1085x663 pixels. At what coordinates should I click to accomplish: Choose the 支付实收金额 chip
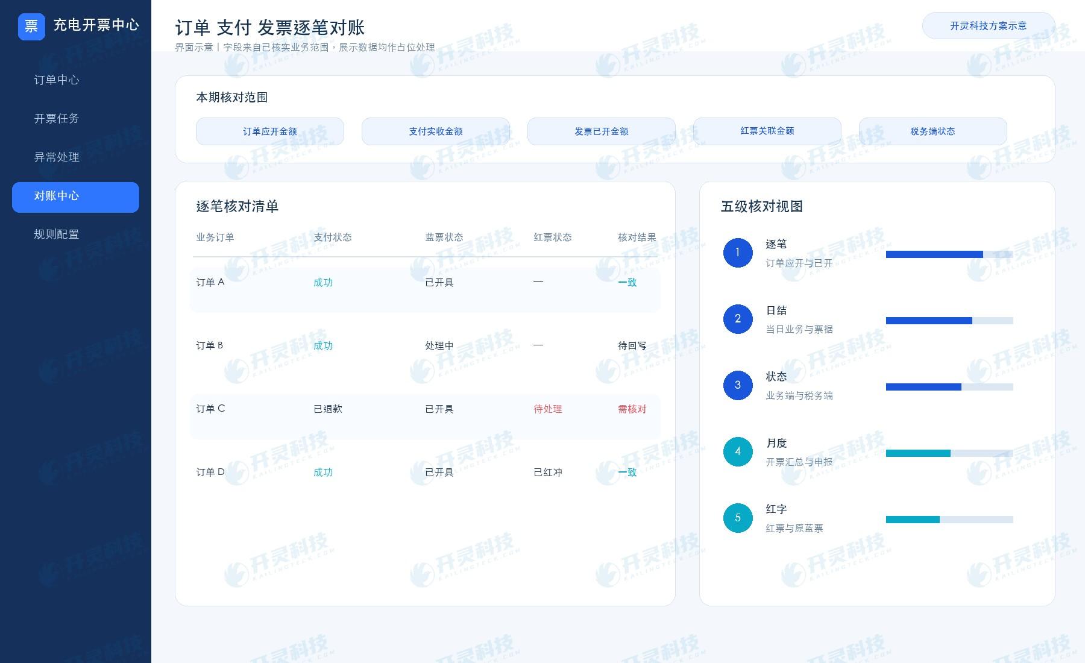436,131
